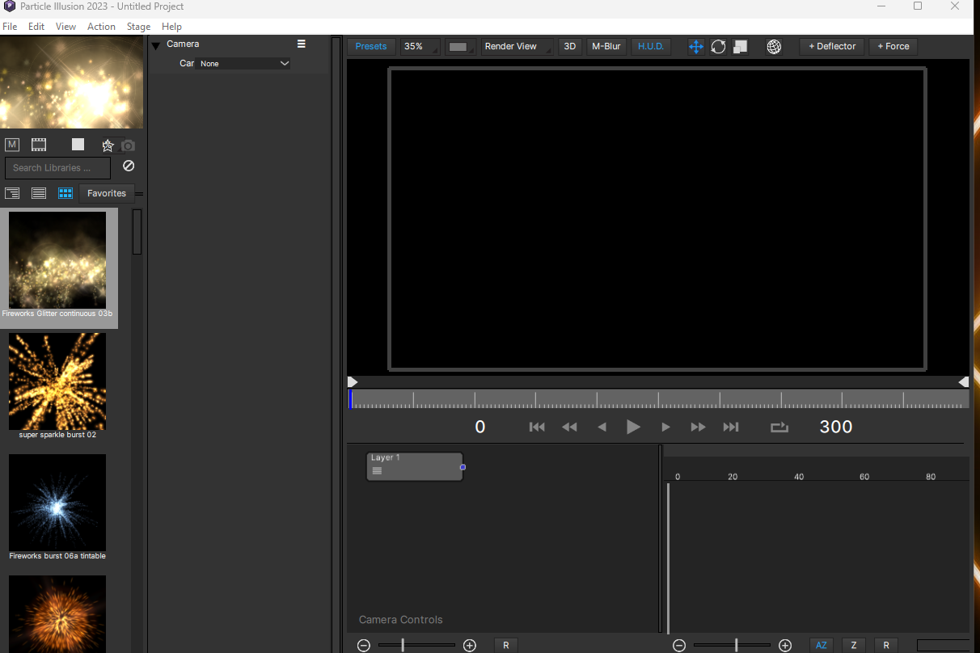The height and width of the screenshot is (653, 980).
Task: Collapse the Camera section triangle
Action: click(156, 46)
